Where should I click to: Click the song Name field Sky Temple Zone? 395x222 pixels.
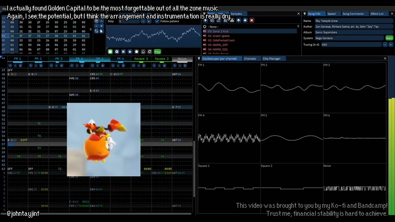pyautogui.click(x=354, y=21)
